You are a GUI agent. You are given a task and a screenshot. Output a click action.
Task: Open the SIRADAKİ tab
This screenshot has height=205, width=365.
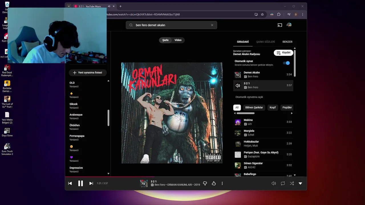point(243,42)
